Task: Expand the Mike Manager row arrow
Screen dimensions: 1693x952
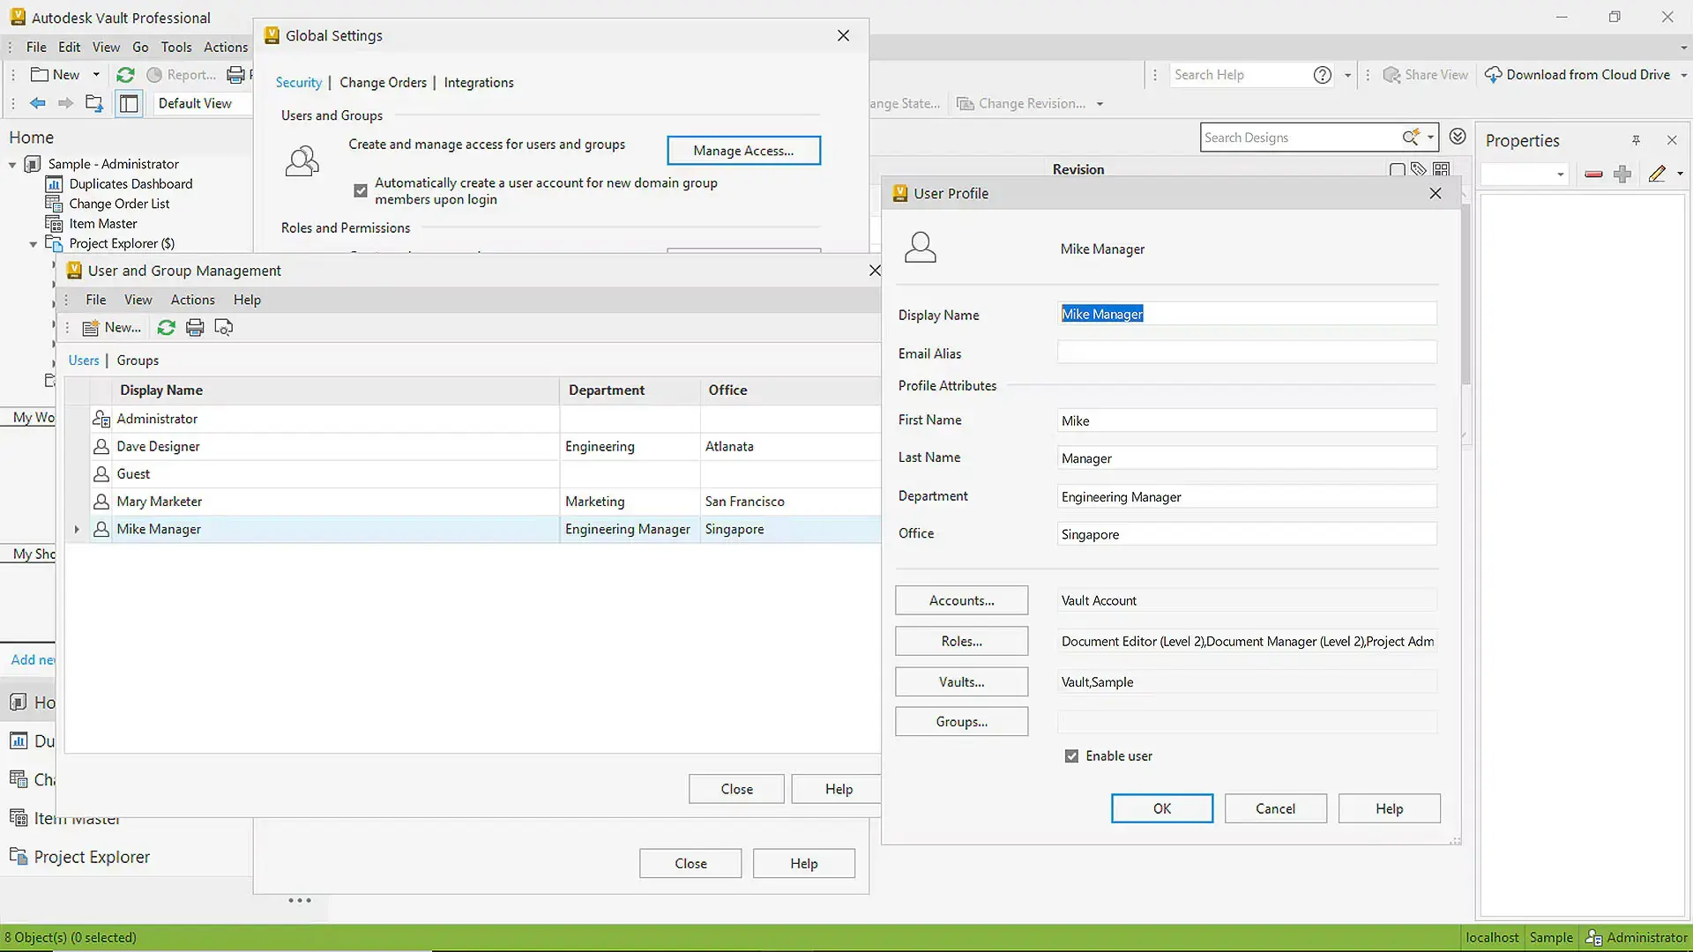Action: click(77, 530)
